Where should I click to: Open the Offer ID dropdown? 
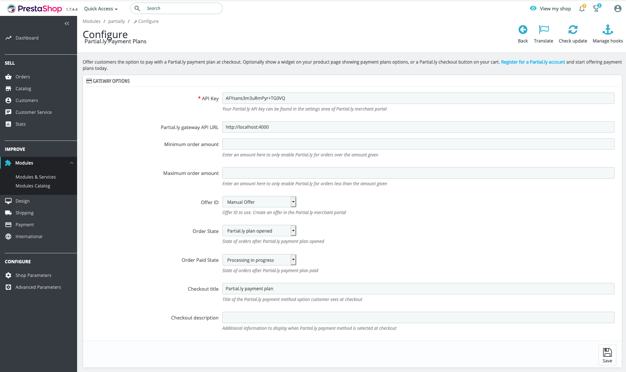coord(259,202)
